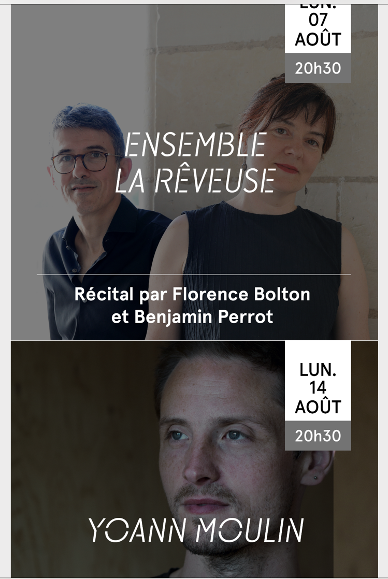Image resolution: width=388 pixels, height=579 pixels.
Task: Click LUN. label in the 14 AOÛT badge
Action: coord(318,370)
